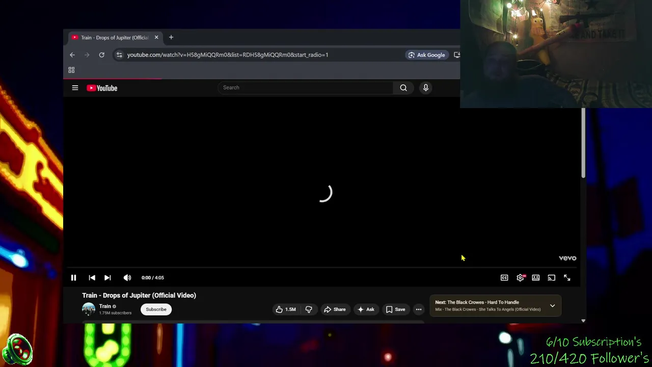Click the search magnifier button
The height and width of the screenshot is (367, 652).
coord(403,88)
